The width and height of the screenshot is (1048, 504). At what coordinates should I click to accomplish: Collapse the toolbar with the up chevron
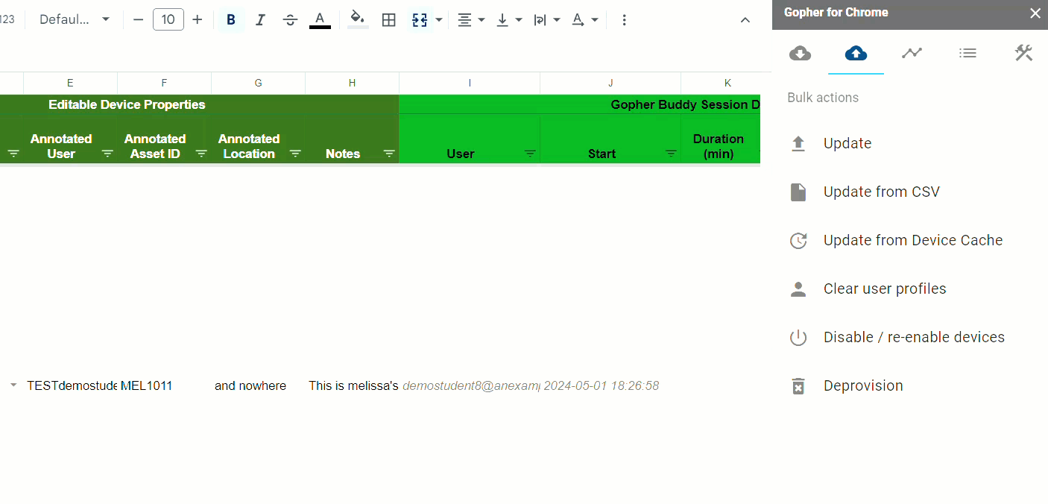[x=745, y=20]
